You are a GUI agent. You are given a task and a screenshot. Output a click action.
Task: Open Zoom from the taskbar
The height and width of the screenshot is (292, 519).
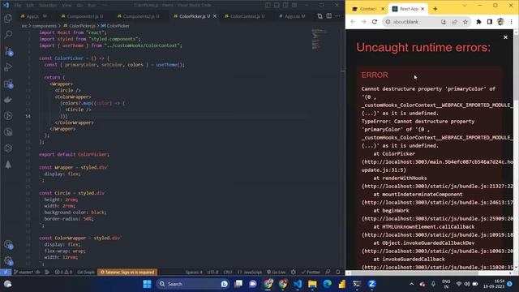click(371, 284)
